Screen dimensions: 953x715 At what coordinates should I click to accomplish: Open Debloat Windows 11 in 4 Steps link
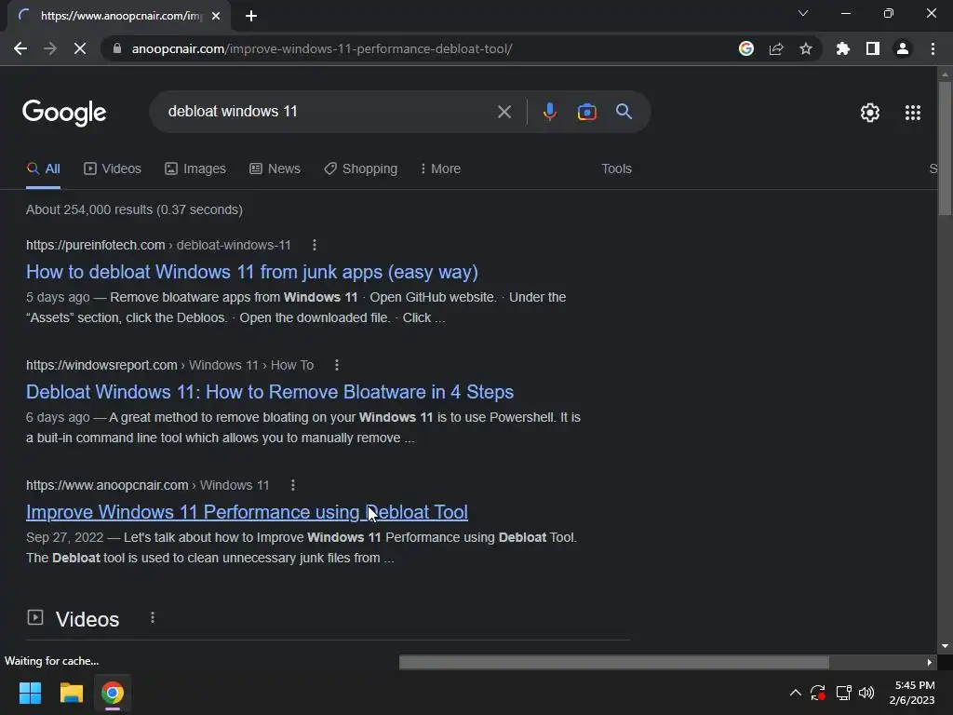coord(270,392)
